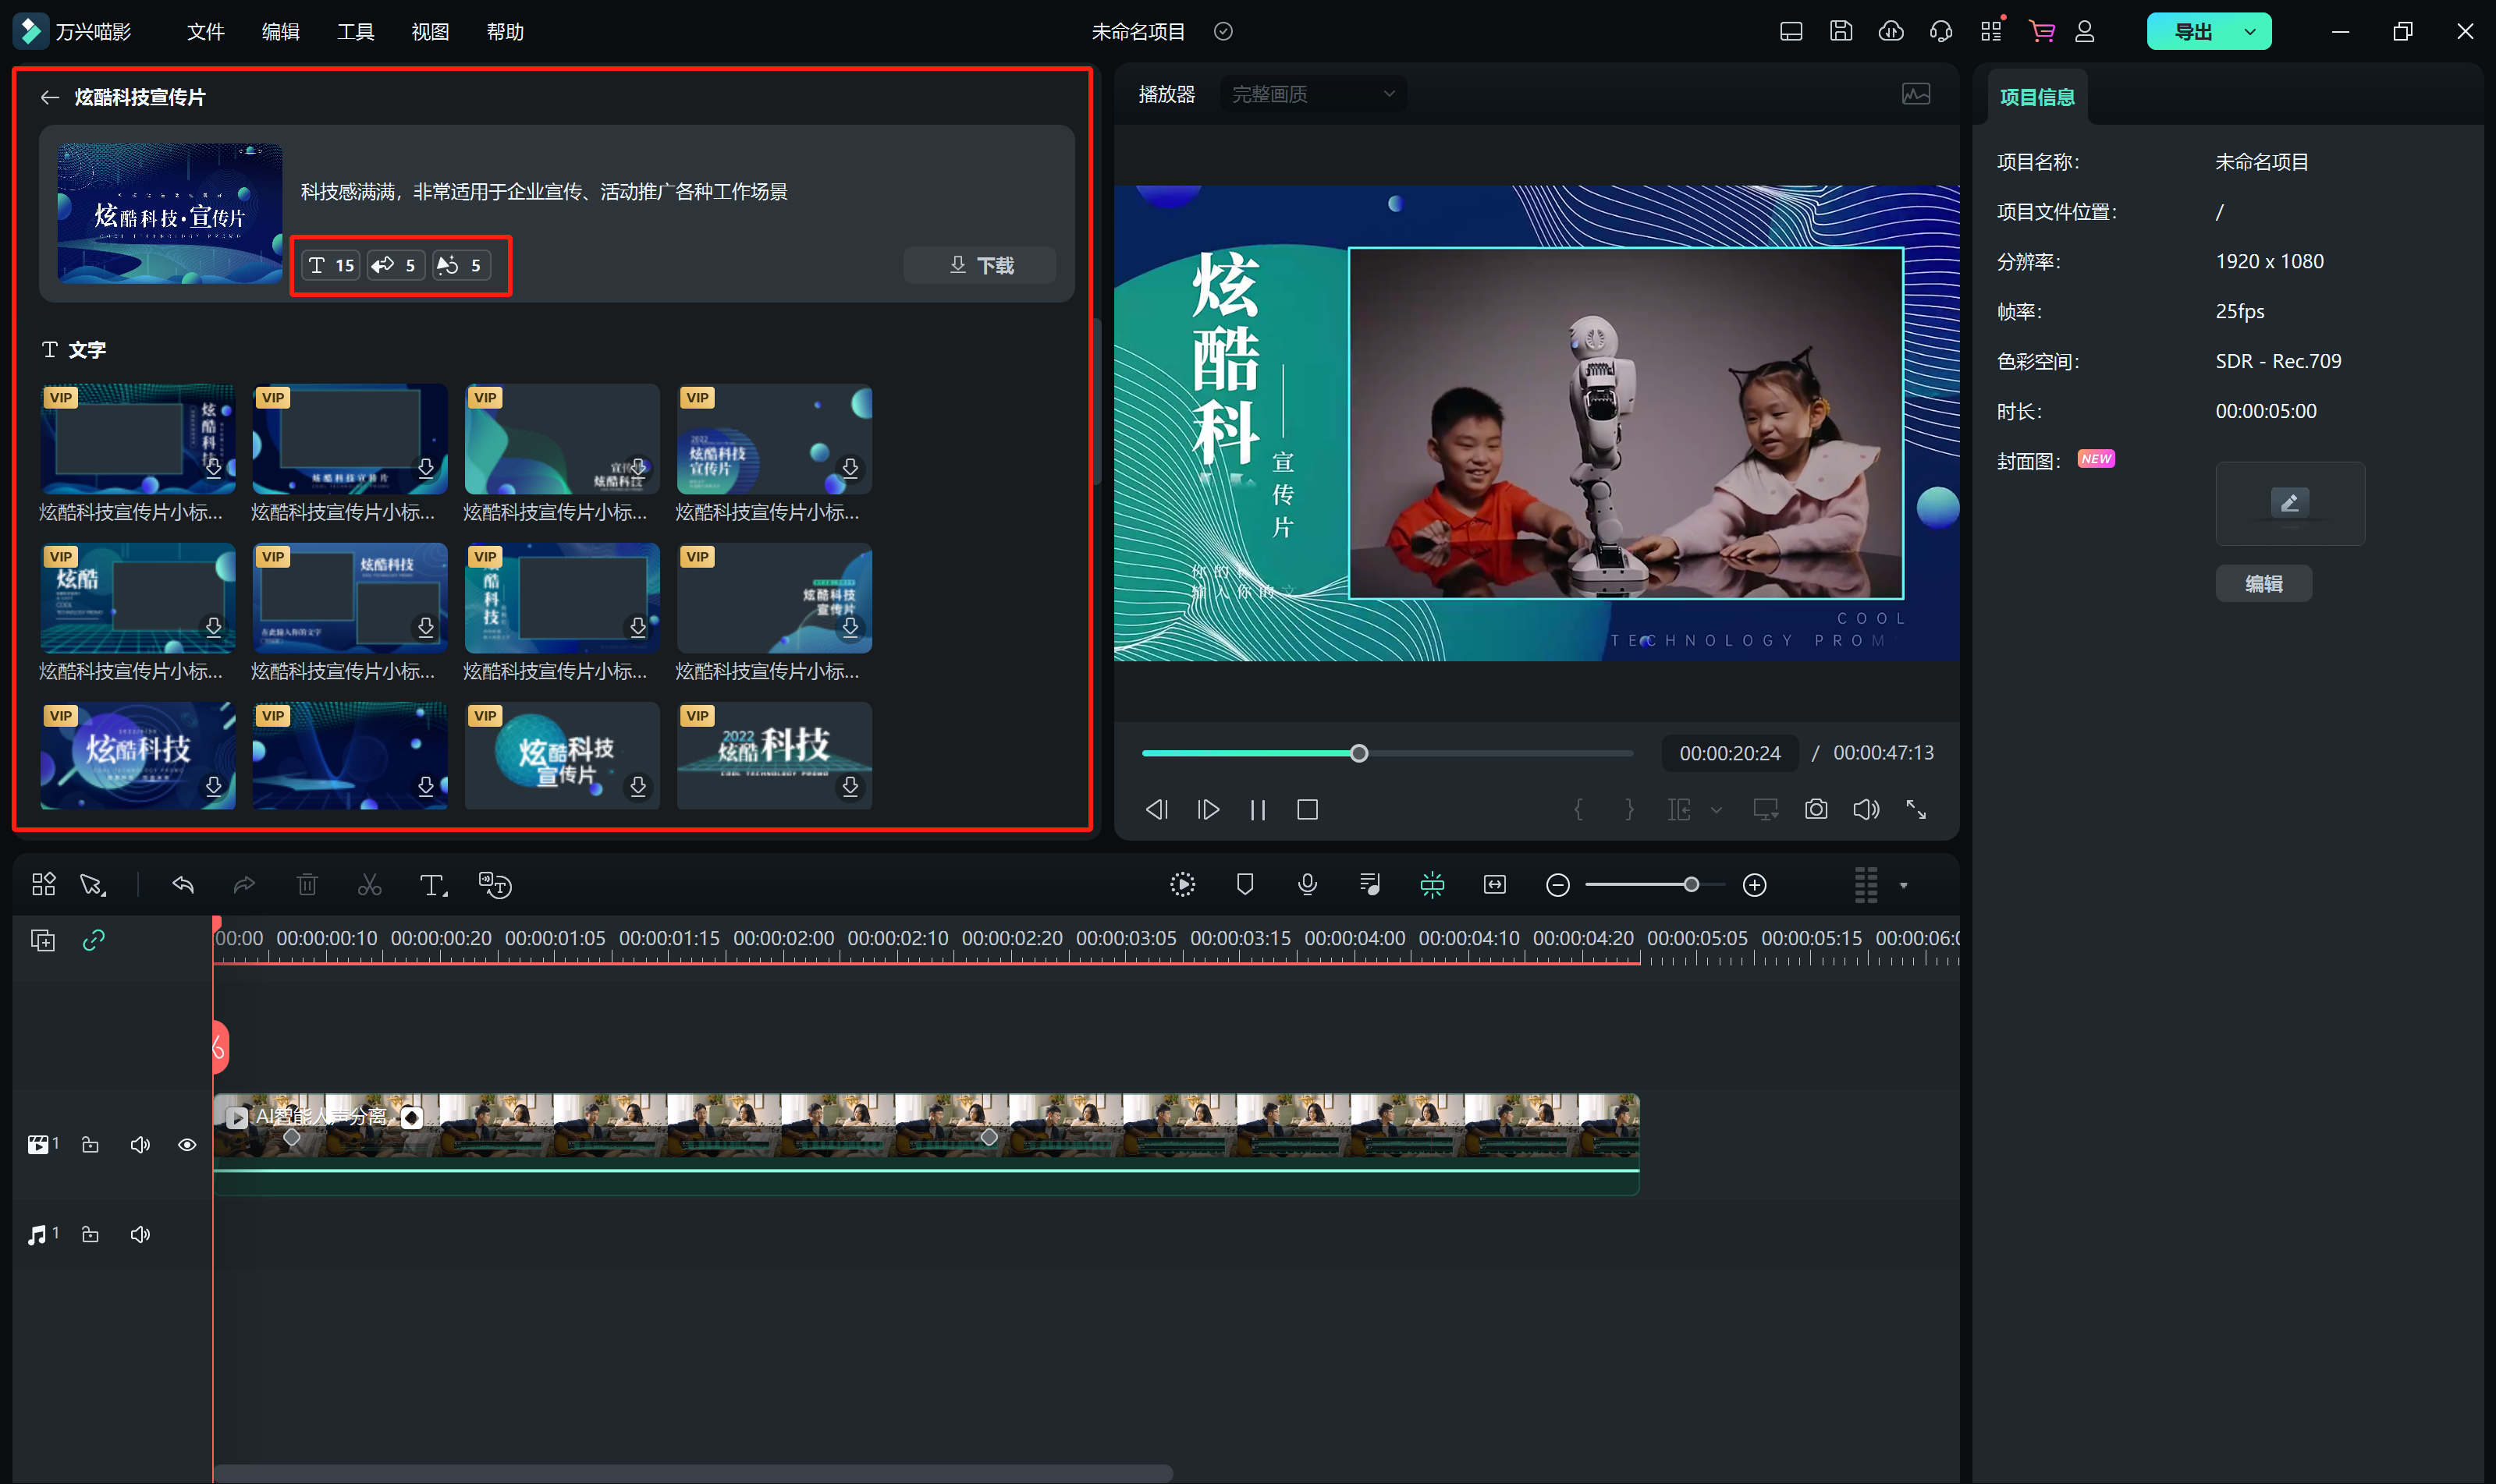
Task: Expand the track layout options arrow
Action: pyautogui.click(x=1903, y=885)
